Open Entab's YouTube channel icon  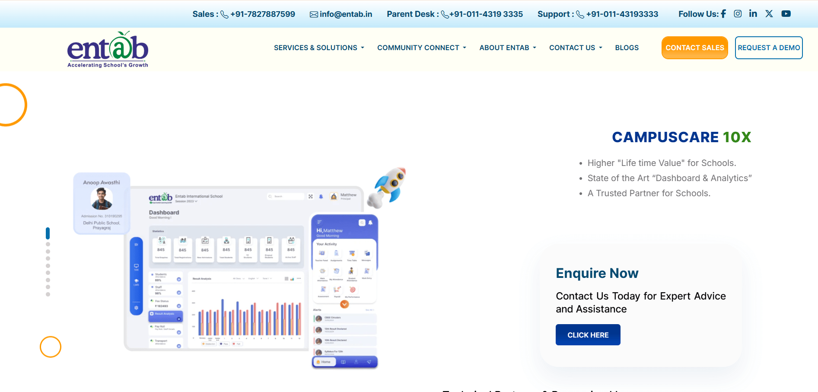(786, 13)
